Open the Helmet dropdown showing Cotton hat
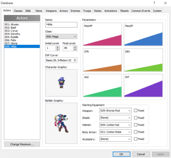 tap(116, 125)
